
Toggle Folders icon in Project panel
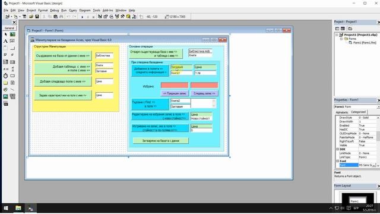click(350, 29)
